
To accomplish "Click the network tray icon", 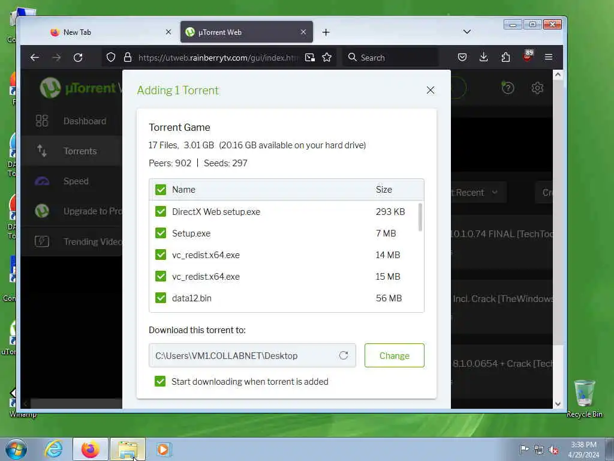I will point(539,450).
